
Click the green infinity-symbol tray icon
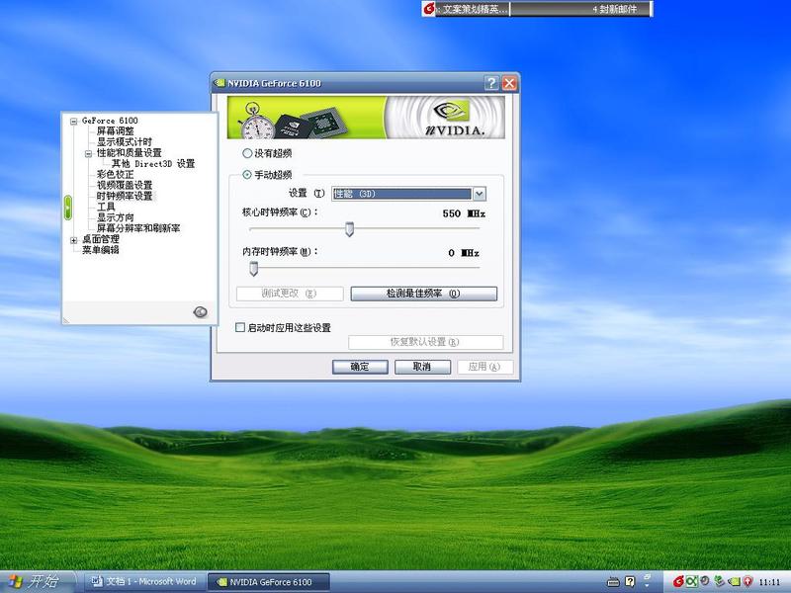coord(692,582)
